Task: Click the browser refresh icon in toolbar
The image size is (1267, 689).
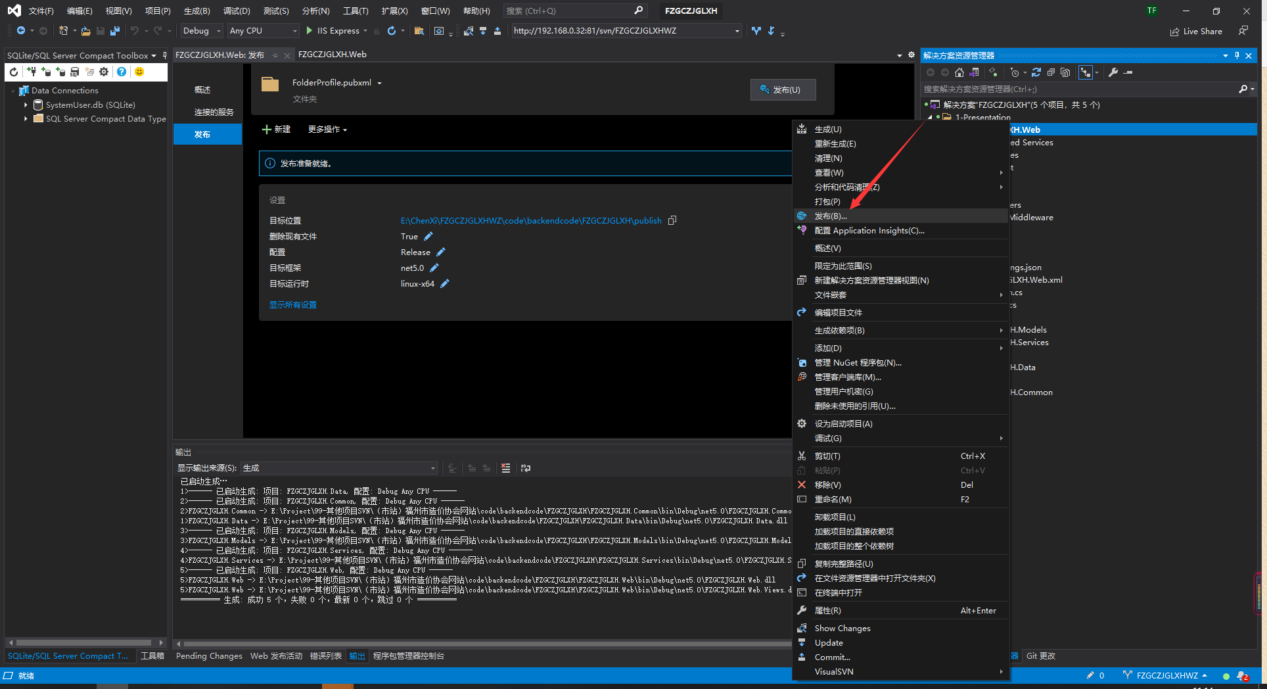Action: pos(392,31)
